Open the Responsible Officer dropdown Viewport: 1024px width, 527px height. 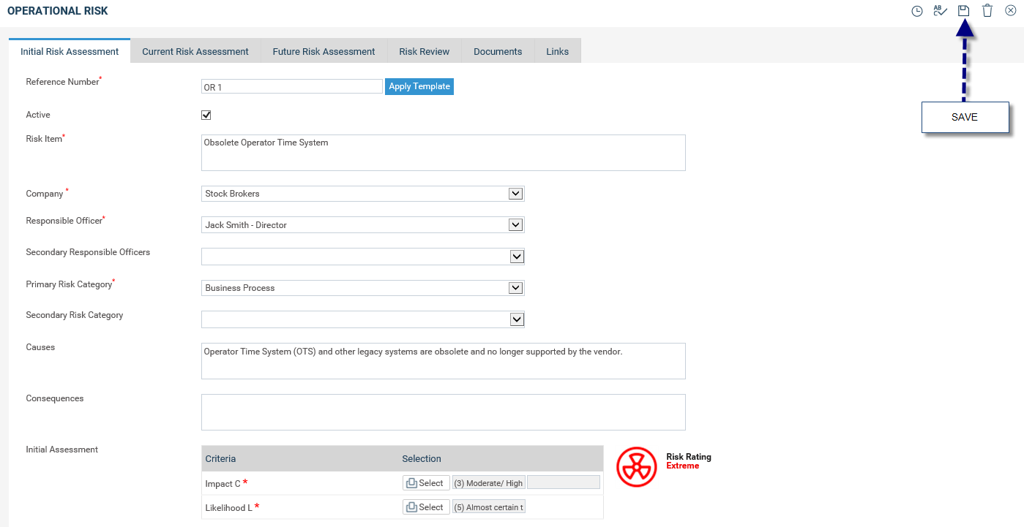pyautogui.click(x=515, y=225)
